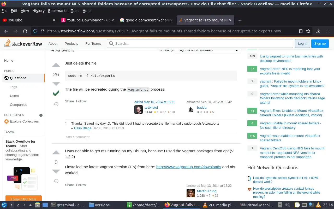Switch to qterminal in the taskbar
Viewport: 334px width, 209px height.
coord(68,205)
